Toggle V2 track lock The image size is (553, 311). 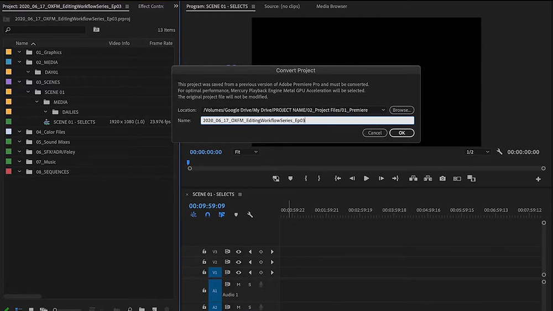tap(204, 262)
